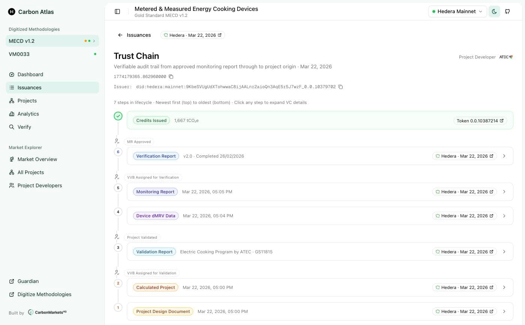The width and height of the screenshot is (525, 325).
Task: Click the CarbonMarketsHQ logo link
Action: pyautogui.click(x=47, y=312)
